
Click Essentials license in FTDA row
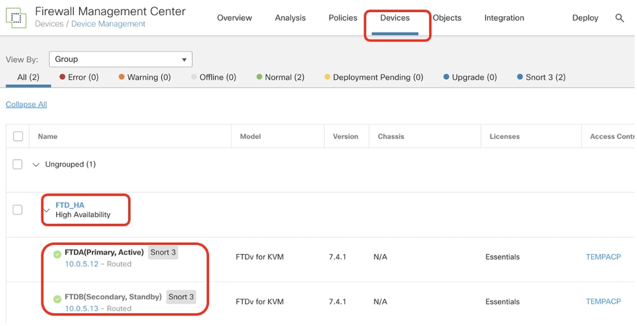502,257
